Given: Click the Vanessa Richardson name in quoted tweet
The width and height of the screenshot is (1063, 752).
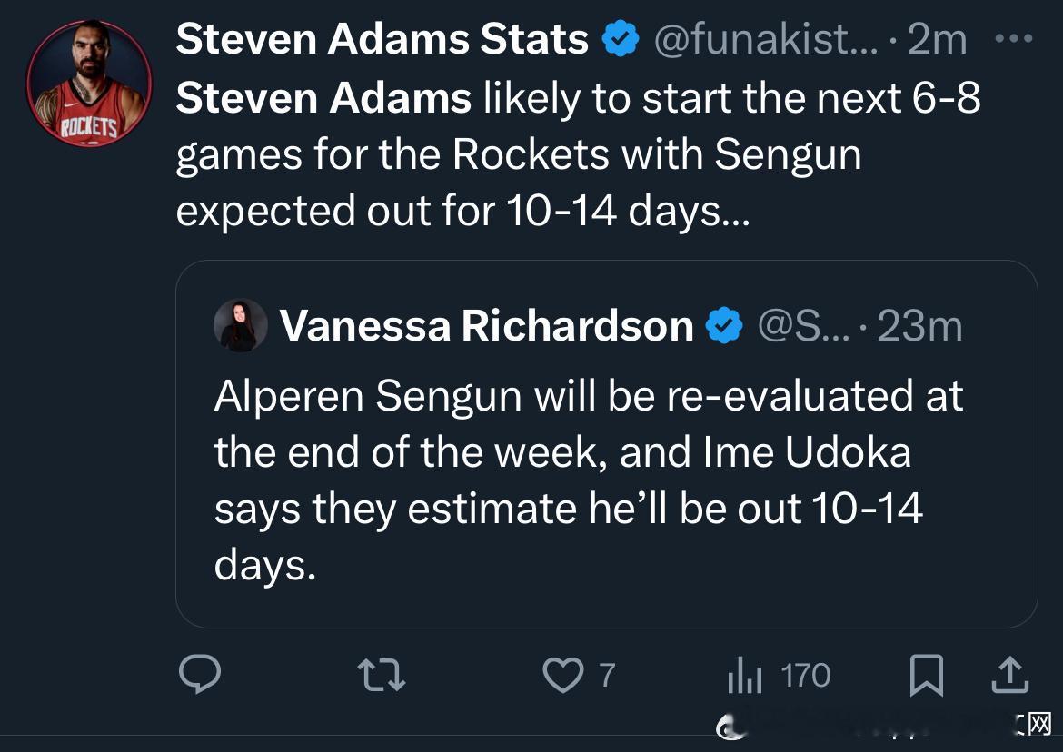Looking at the screenshot, I should (x=486, y=326).
